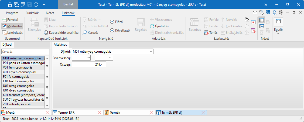304x122 pixels.
Task: Click the Törlés delete button
Action: coord(211,33)
